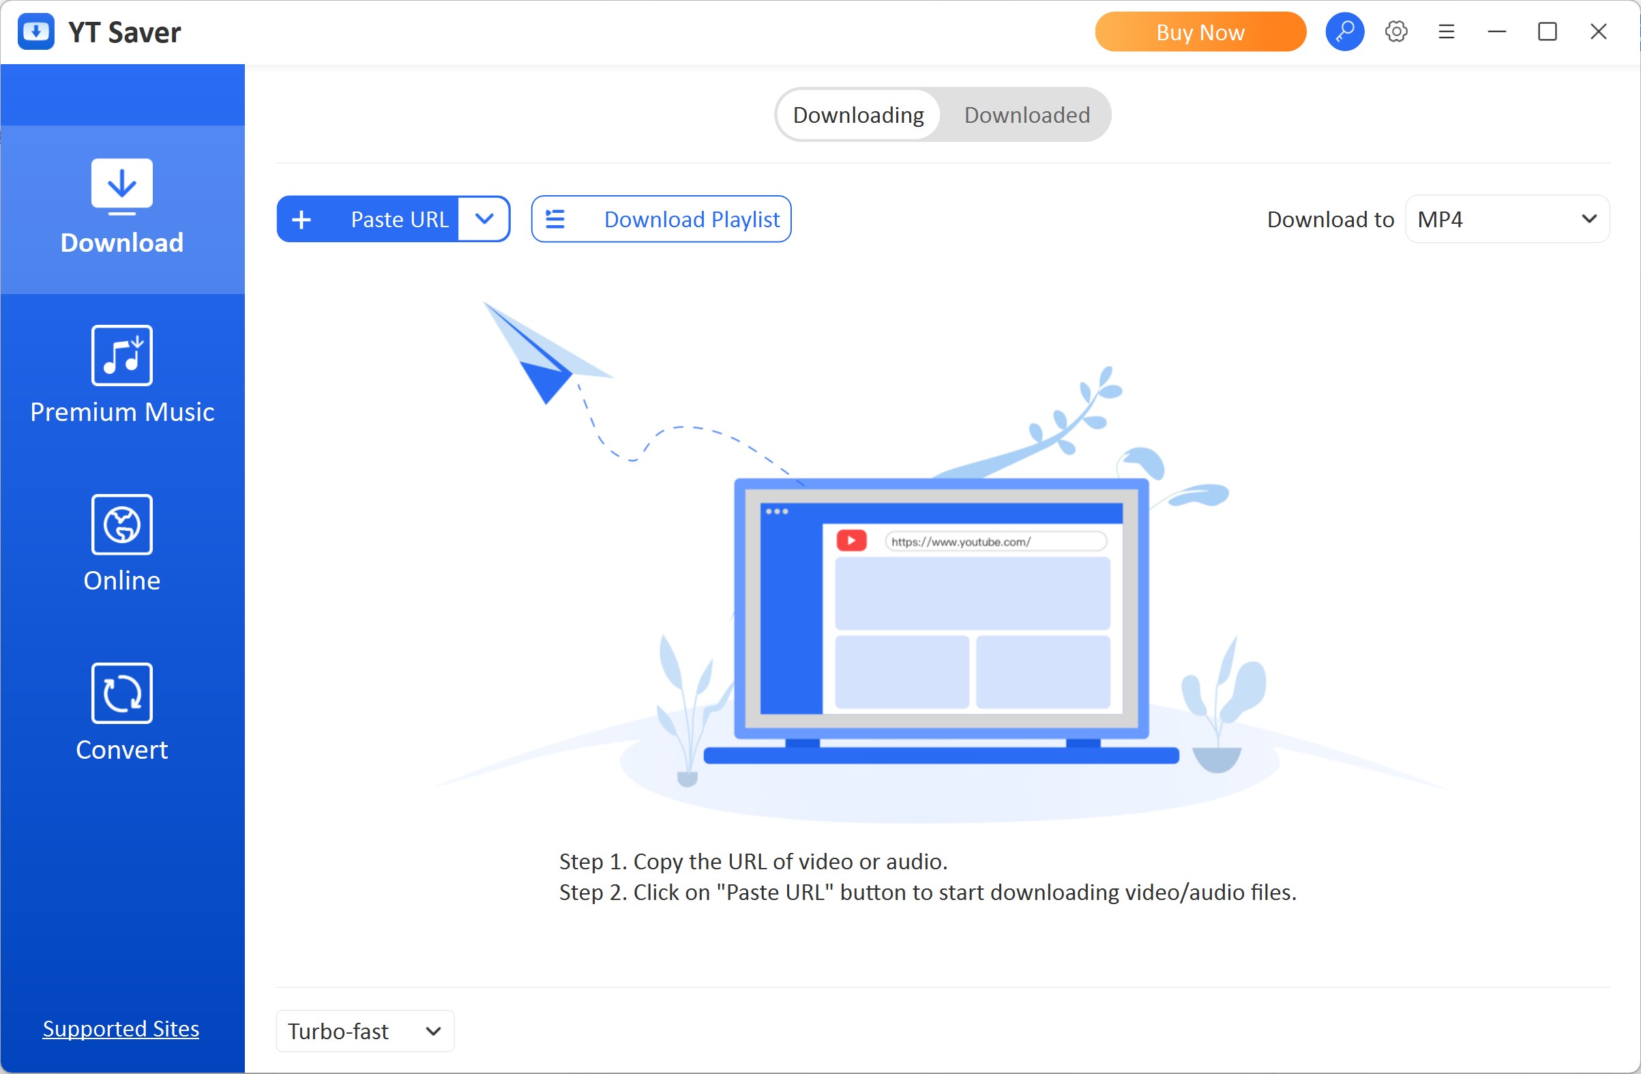This screenshot has height=1074, width=1641.
Task: Close the YT Saver window
Action: click(1598, 32)
